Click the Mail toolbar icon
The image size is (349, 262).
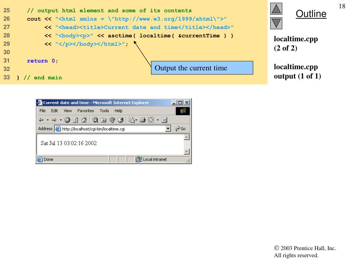point(132,120)
